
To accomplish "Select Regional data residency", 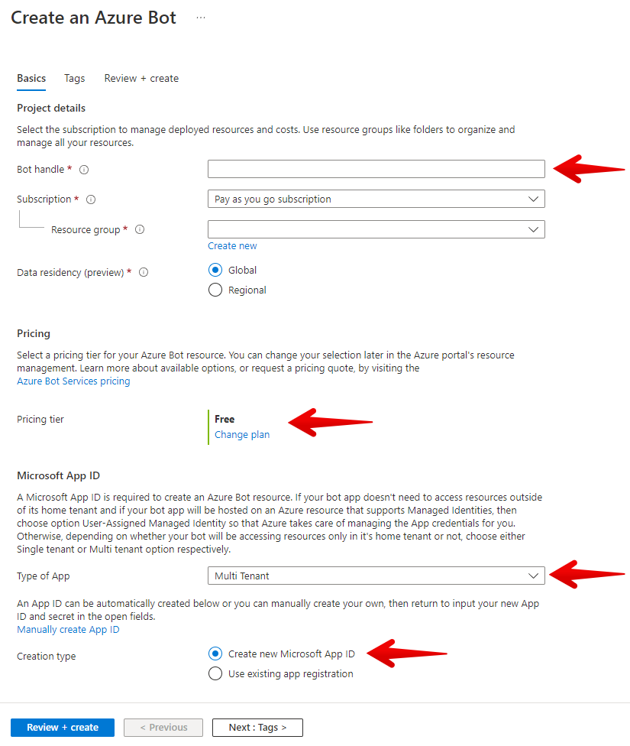I will pos(215,290).
